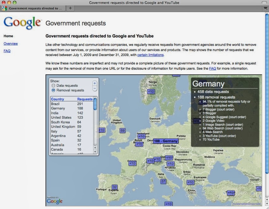Viewport: 269px width, 209px height.
Task: Select Australia row in country list
Action: point(72,145)
